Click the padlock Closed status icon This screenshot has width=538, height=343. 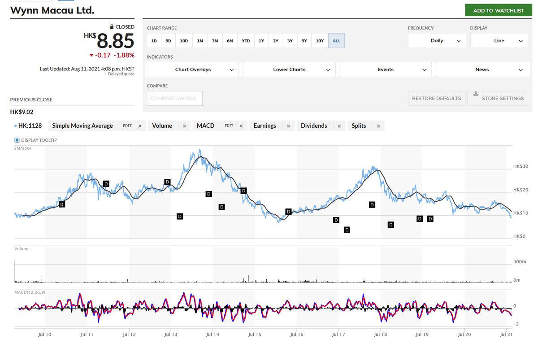coord(112,27)
